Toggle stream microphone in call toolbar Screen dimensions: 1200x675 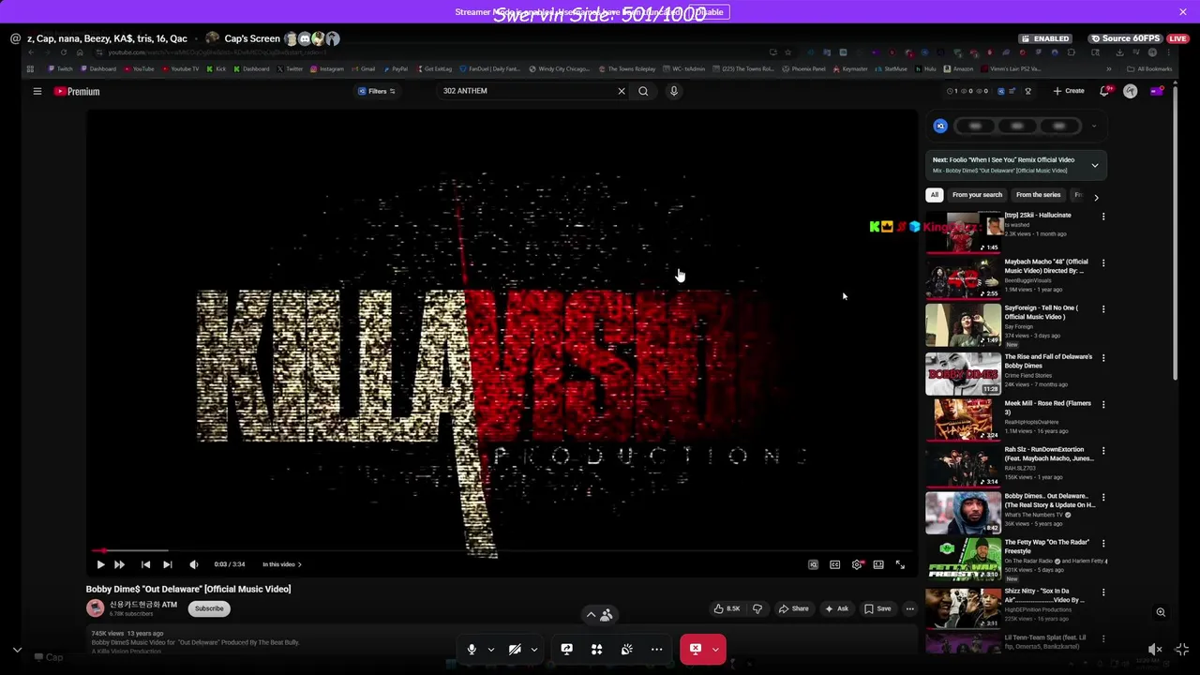pyautogui.click(x=472, y=649)
